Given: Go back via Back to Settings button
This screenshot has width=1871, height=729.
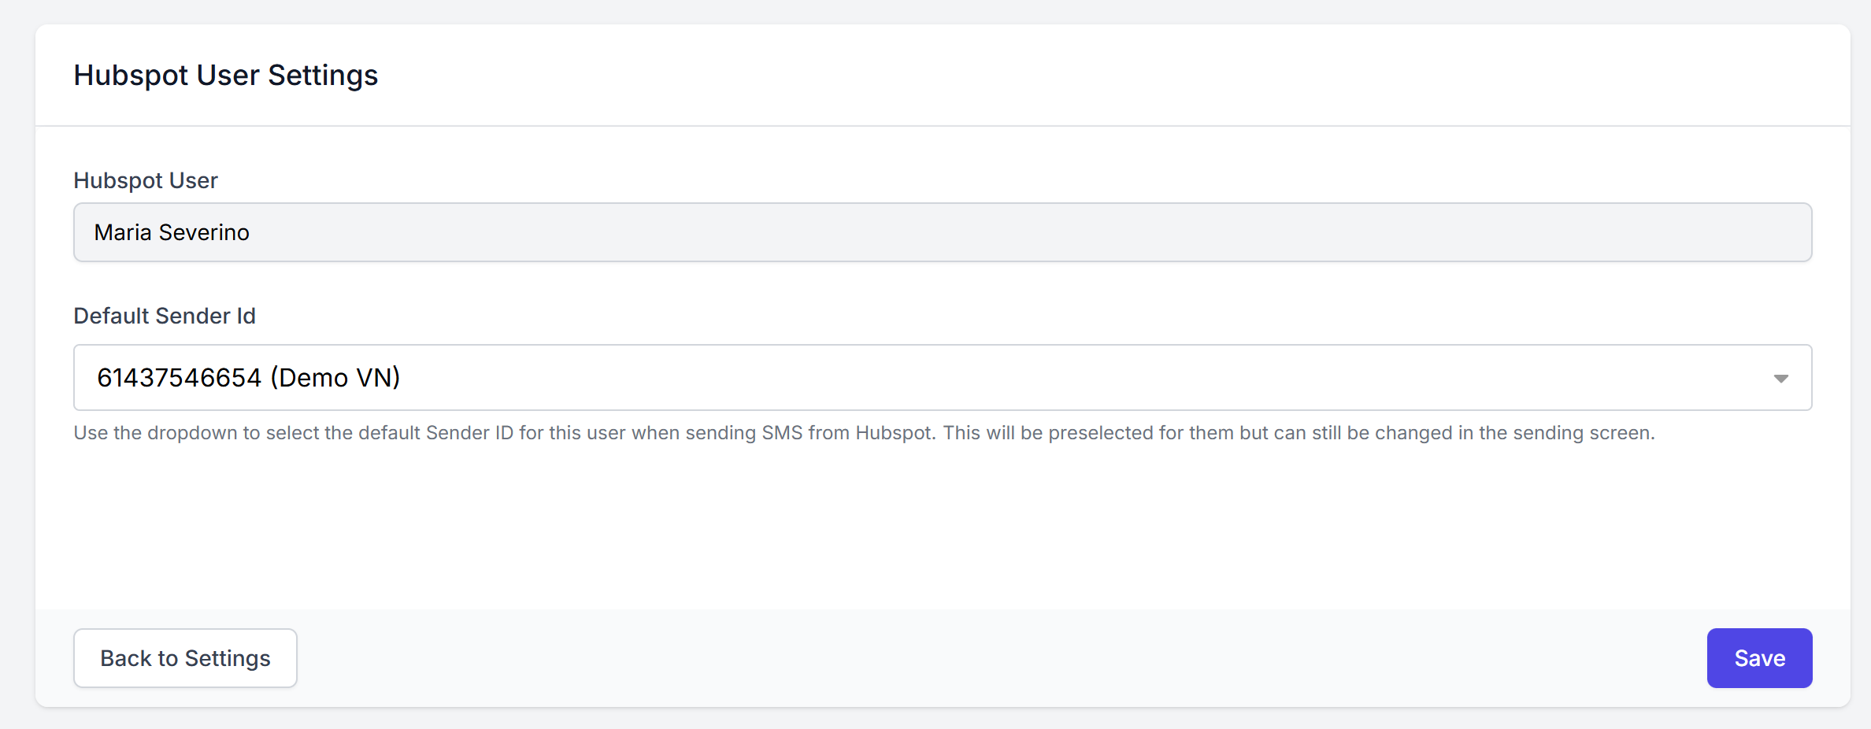Looking at the screenshot, I should (x=185, y=658).
